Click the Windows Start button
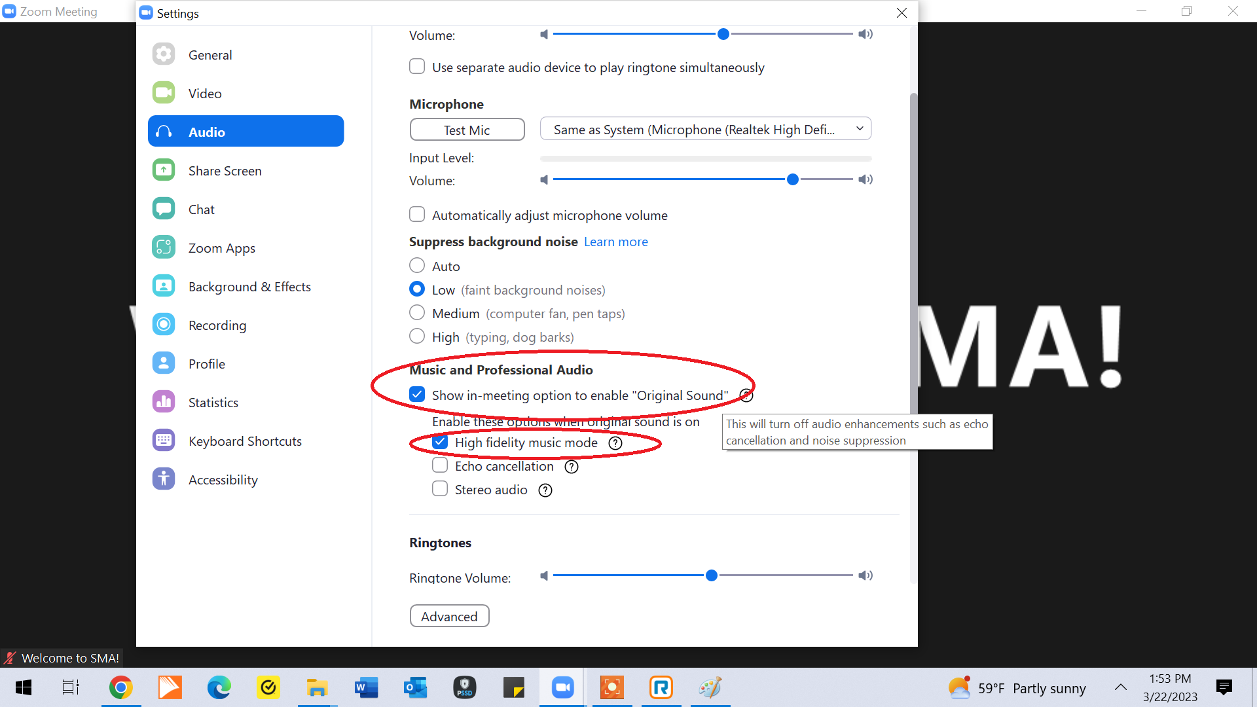The image size is (1257, 707). click(x=24, y=687)
